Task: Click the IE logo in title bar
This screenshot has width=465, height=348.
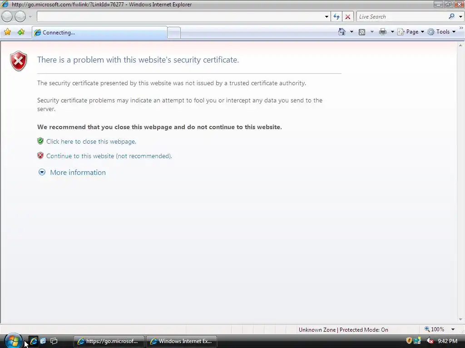Action: coord(5,4)
